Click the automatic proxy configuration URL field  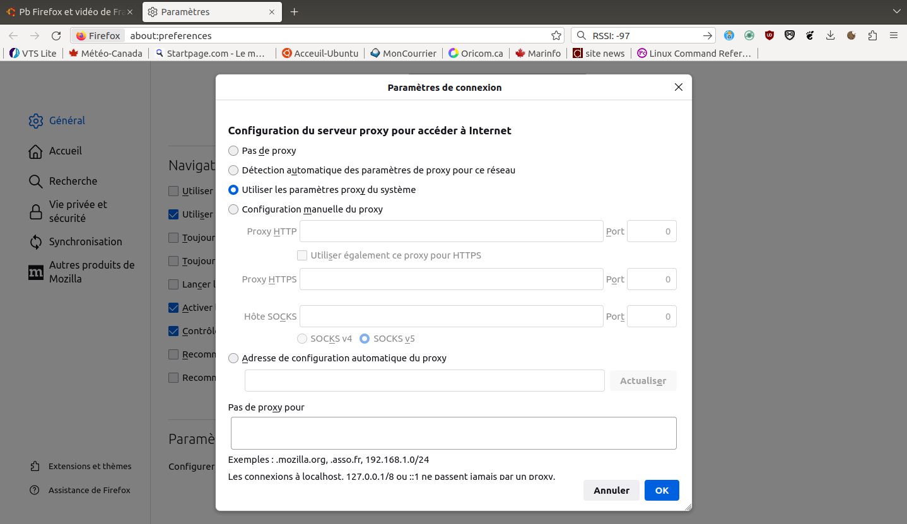(x=424, y=381)
